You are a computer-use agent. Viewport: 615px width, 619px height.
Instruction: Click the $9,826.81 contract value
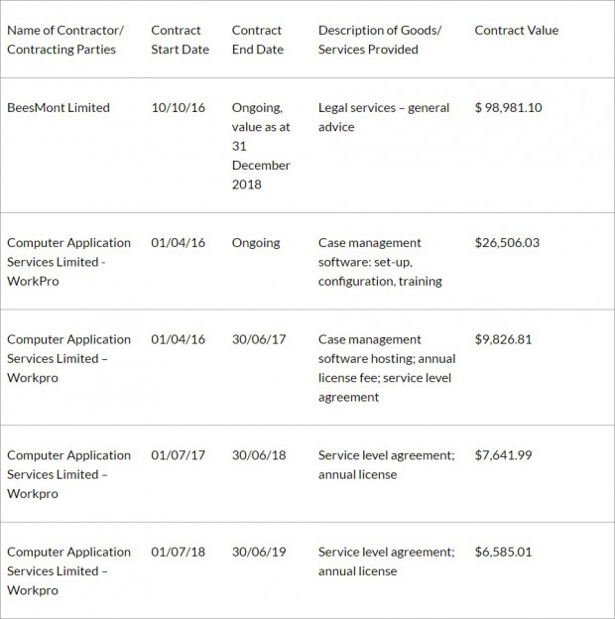(503, 339)
